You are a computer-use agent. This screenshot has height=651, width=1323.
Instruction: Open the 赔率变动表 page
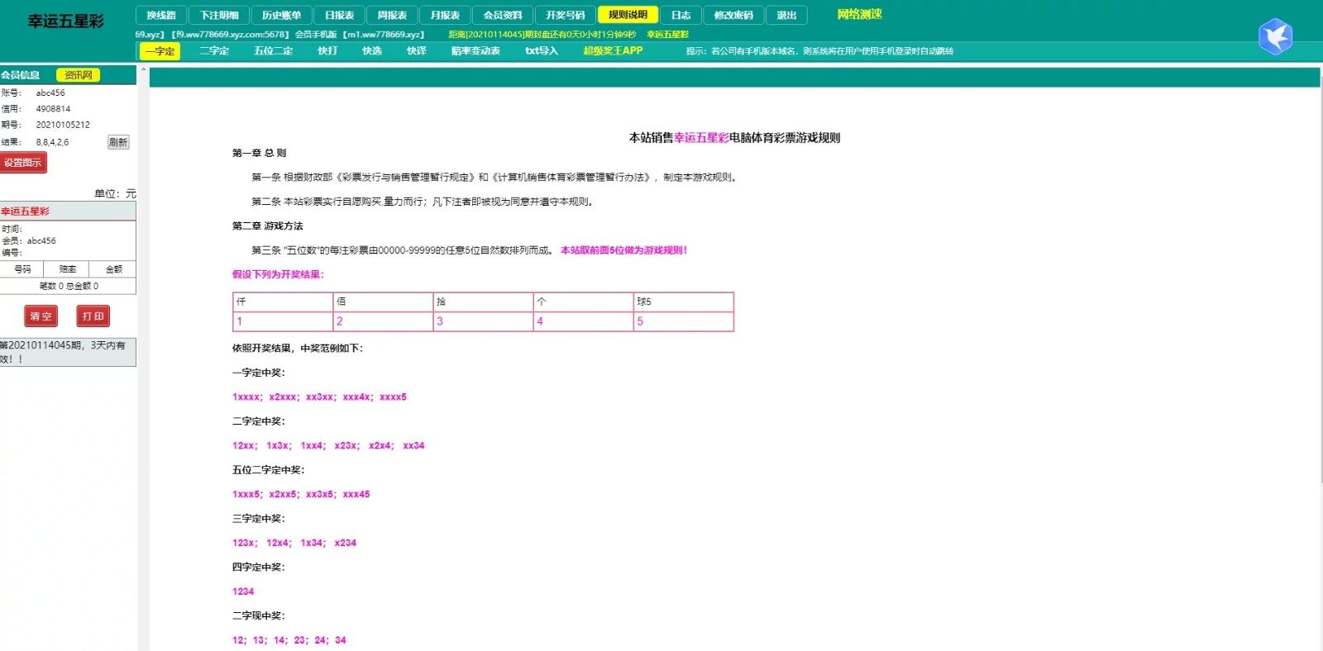coord(475,51)
